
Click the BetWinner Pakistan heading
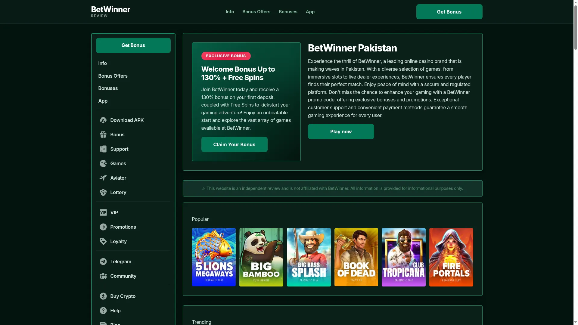(352, 48)
